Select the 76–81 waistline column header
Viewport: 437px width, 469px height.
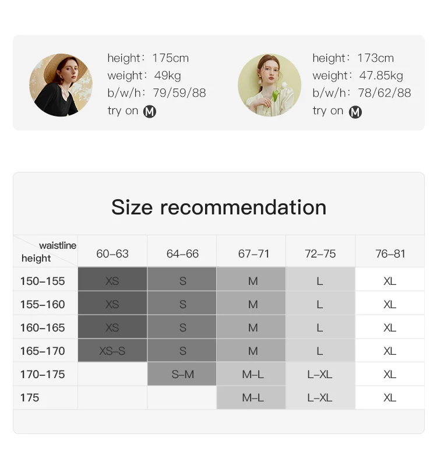tap(390, 253)
